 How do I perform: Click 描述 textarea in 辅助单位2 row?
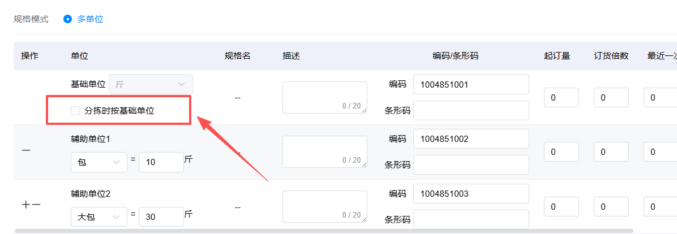(325, 207)
